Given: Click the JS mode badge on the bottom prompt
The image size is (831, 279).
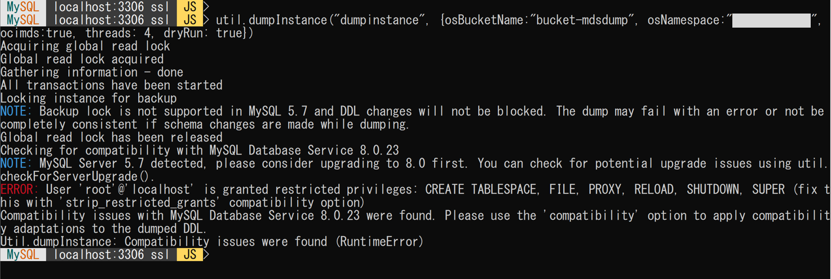Looking at the screenshot, I should pyautogui.click(x=189, y=255).
